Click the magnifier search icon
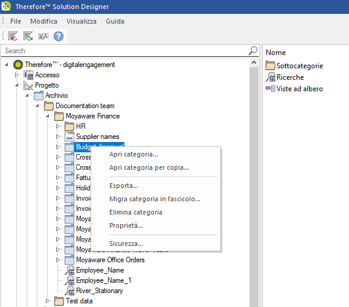 tap(253, 51)
